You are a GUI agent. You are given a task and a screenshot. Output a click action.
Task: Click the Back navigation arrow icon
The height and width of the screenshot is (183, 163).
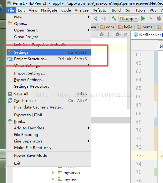click(96, 19)
